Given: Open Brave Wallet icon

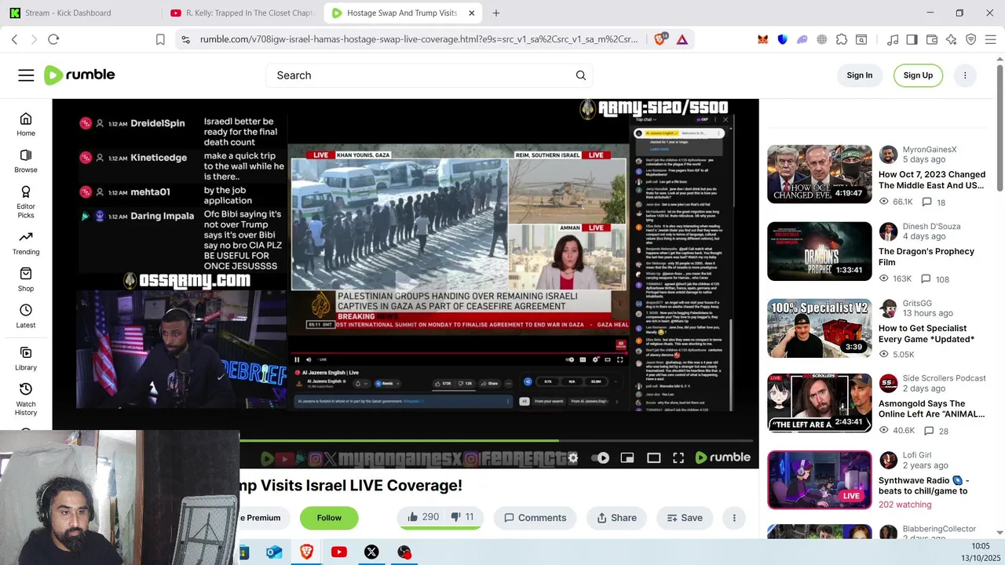Looking at the screenshot, I should point(932,39).
